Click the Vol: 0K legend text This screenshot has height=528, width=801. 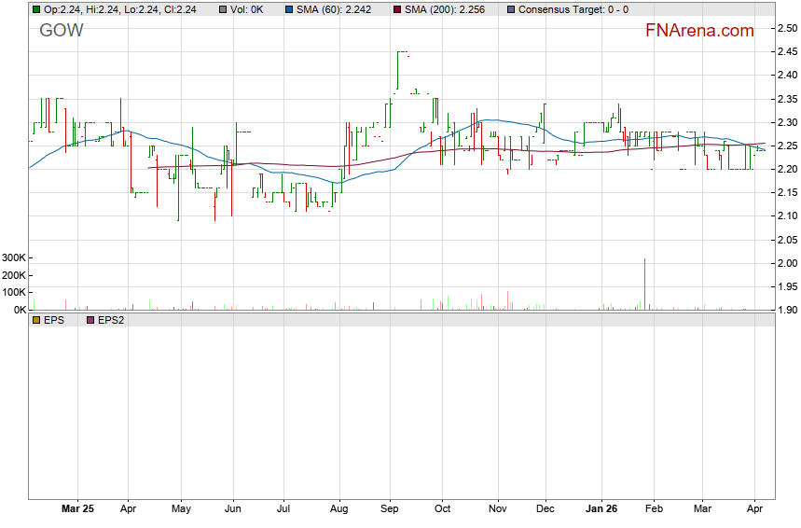pos(248,9)
